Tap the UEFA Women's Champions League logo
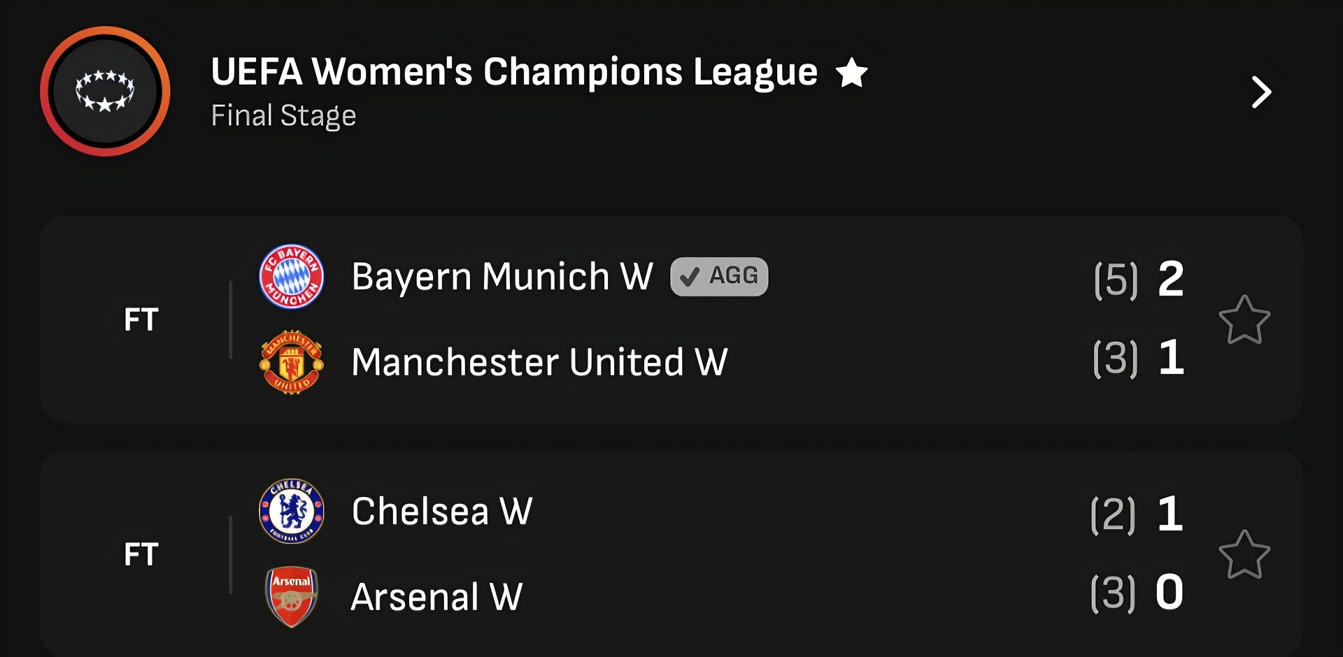 pyautogui.click(x=105, y=92)
